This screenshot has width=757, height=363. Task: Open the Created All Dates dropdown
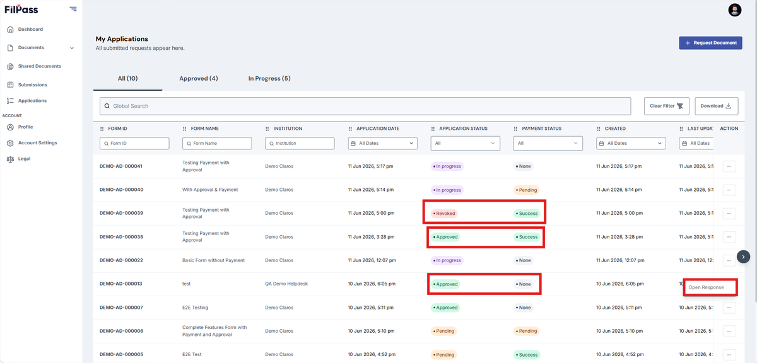tap(631, 144)
